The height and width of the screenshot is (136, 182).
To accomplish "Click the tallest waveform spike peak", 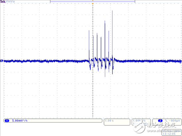I will tap(112, 11).
